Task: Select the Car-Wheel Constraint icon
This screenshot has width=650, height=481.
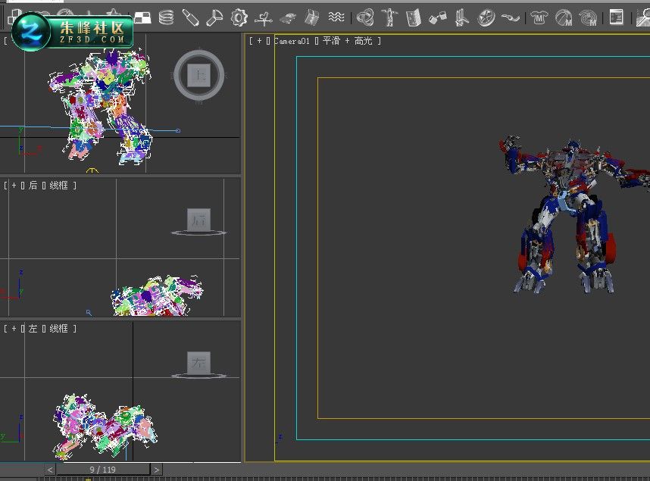Action: 486,18
